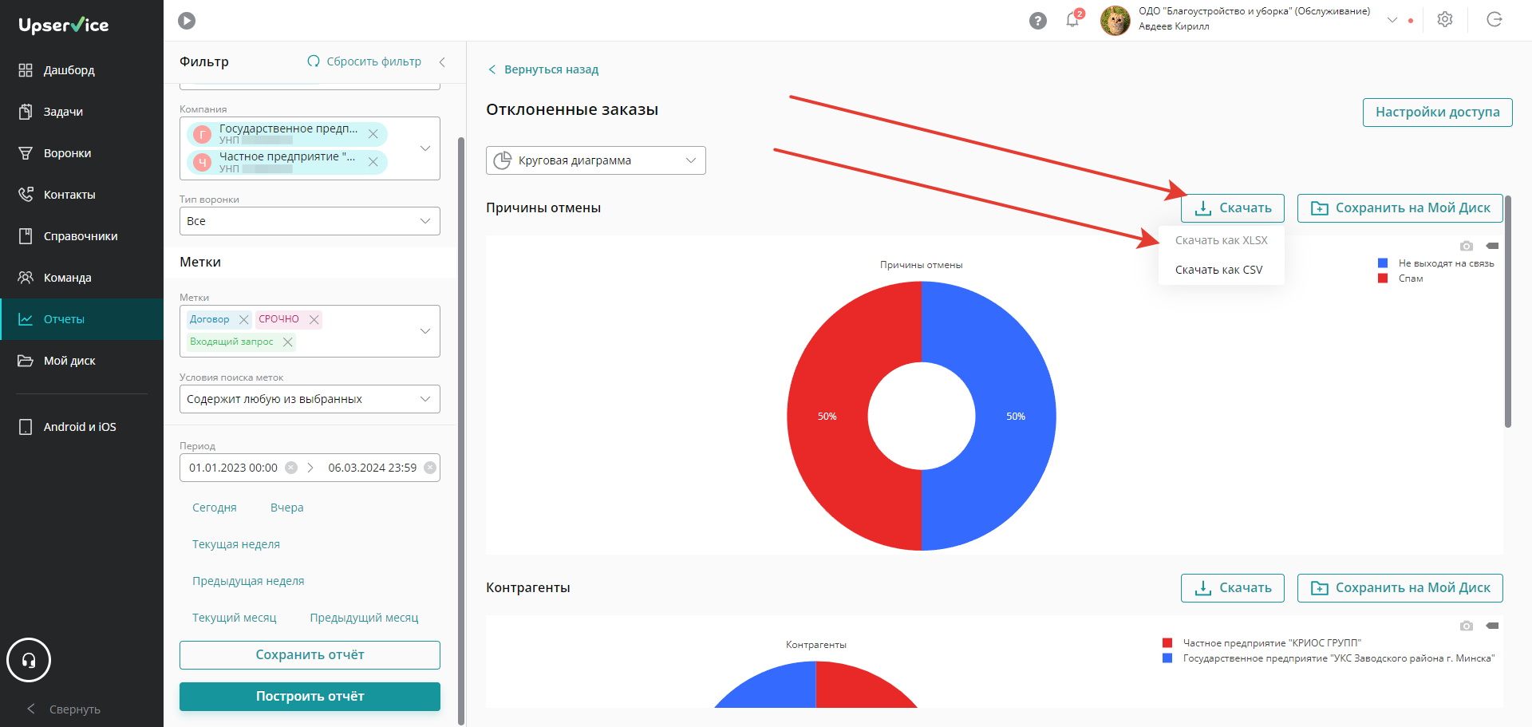Screen dimensions: 1532x727
Task: Choose Скачать как CSV
Action: point(1222,270)
